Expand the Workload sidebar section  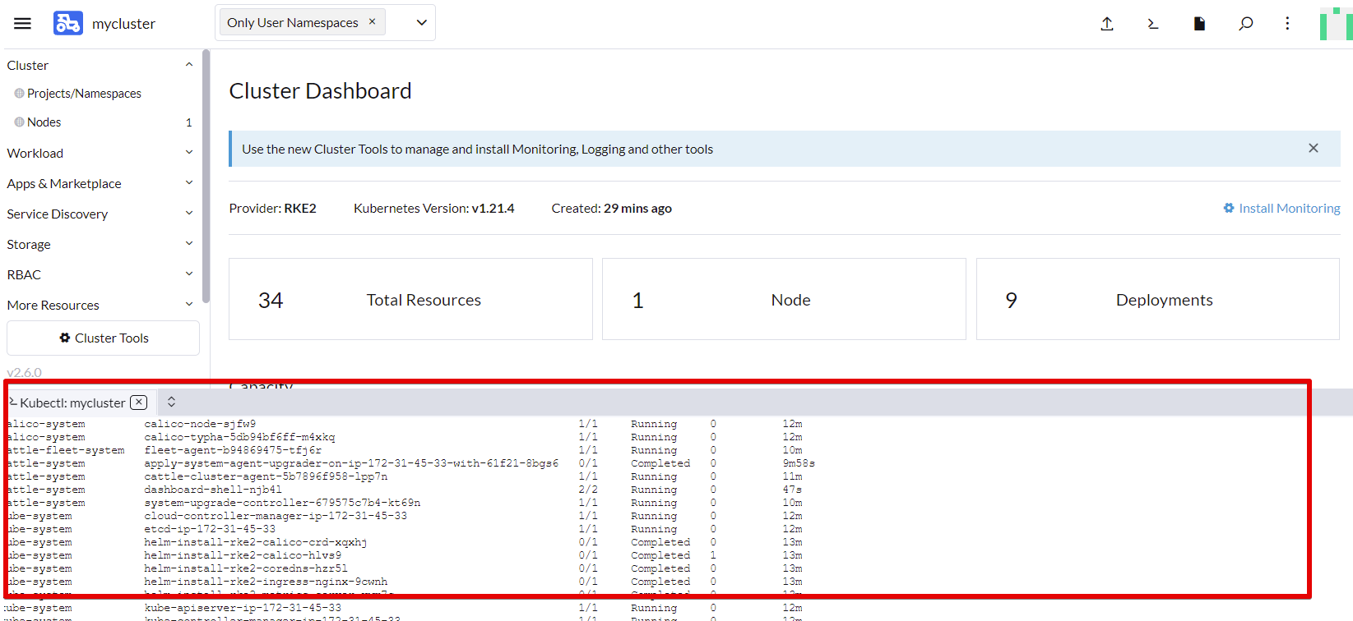[189, 153]
